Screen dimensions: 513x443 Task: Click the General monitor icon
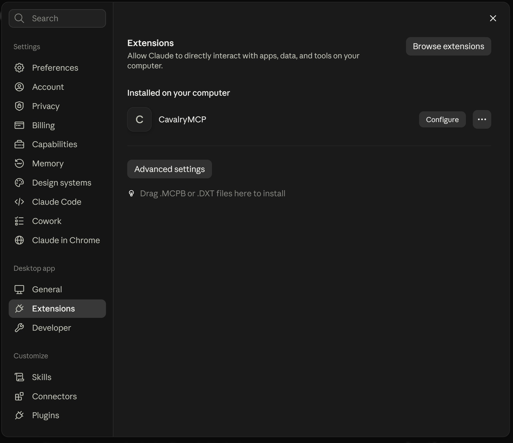(x=19, y=289)
